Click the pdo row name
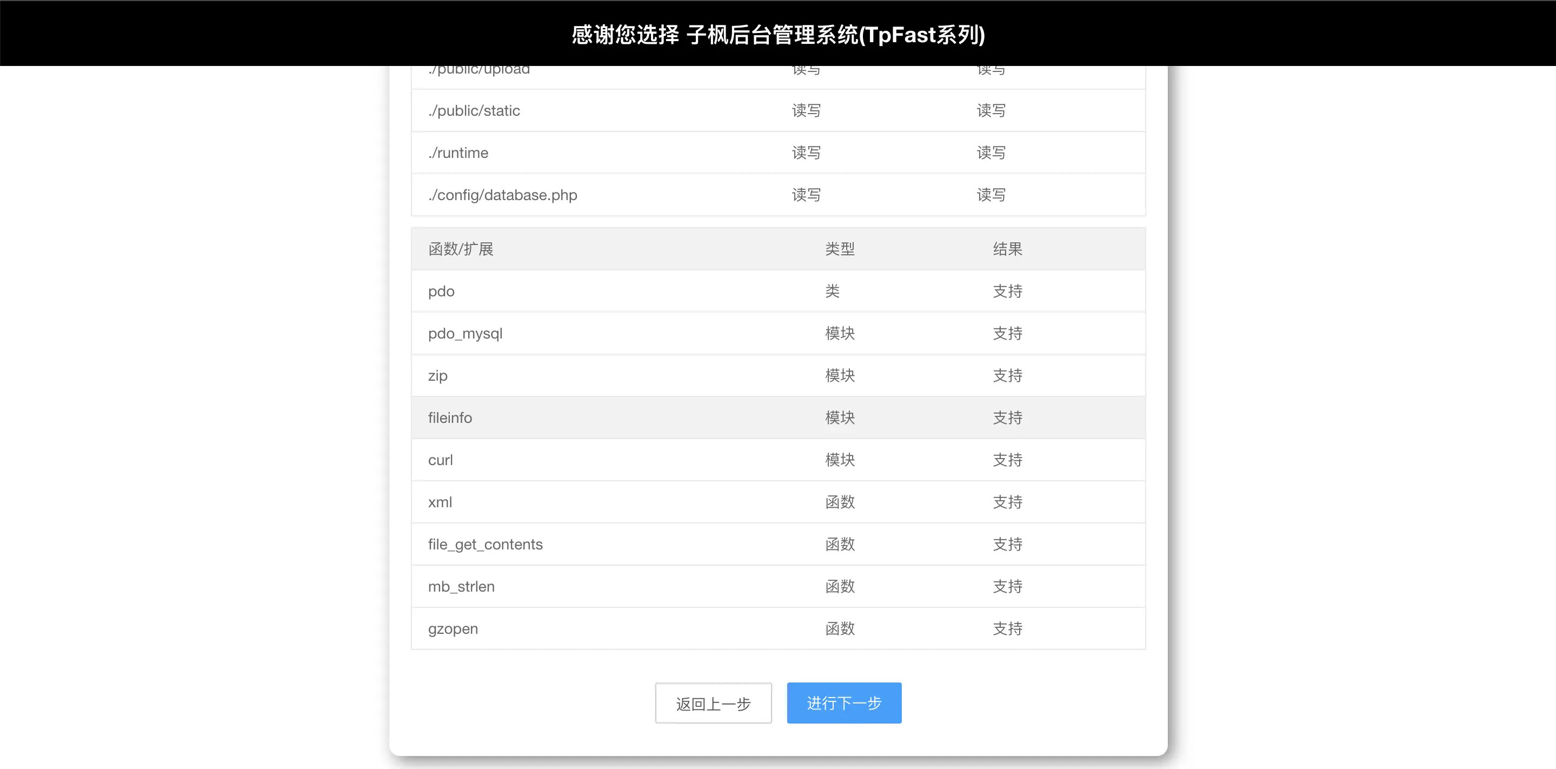Image resolution: width=1556 pixels, height=769 pixels. [x=441, y=291]
